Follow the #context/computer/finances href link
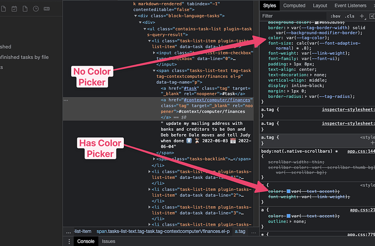The image size is (375, 246). coord(217,100)
